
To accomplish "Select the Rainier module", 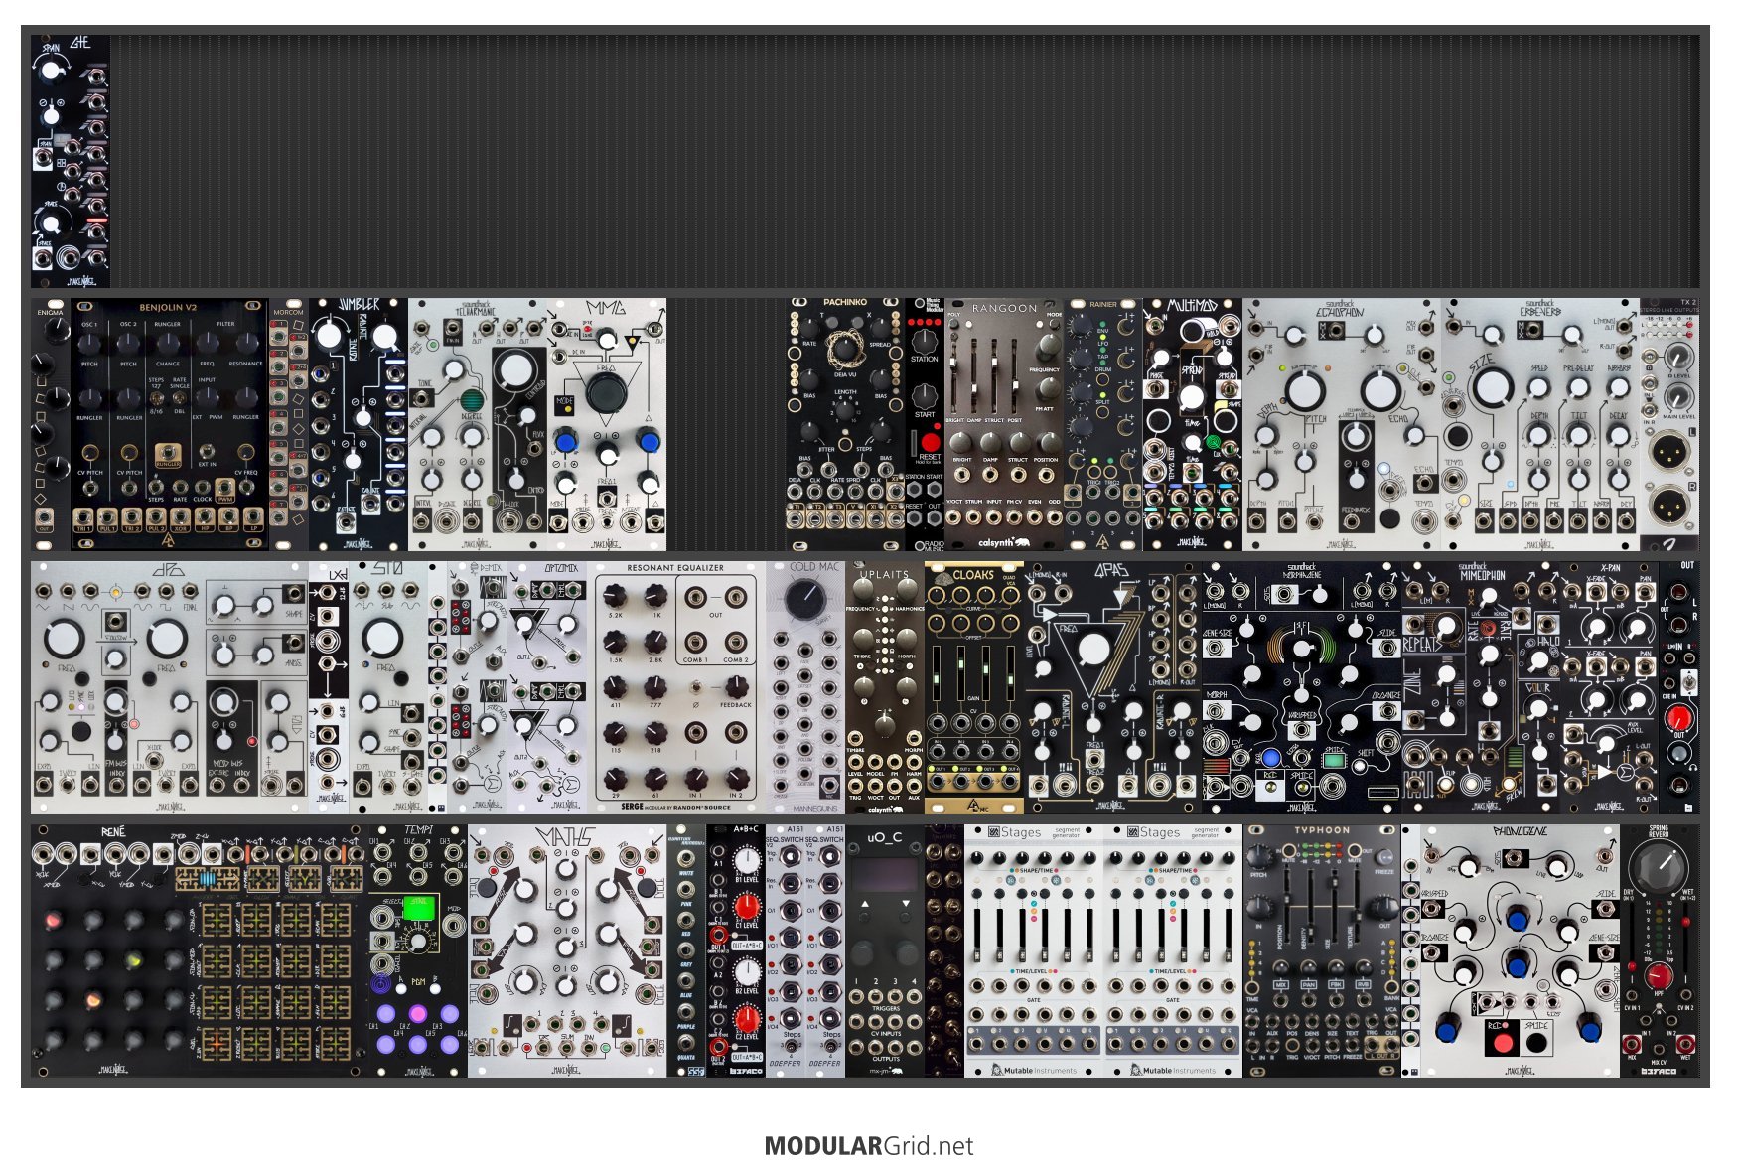I will pyautogui.click(x=1103, y=424).
